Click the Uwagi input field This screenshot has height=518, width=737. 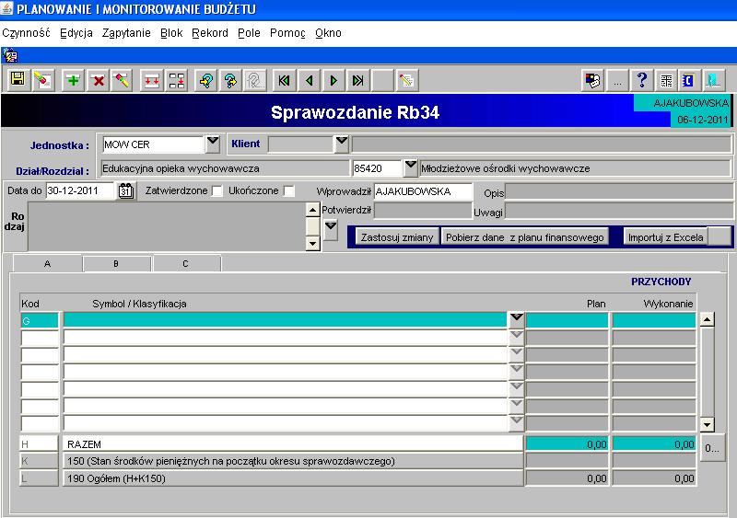pos(618,212)
